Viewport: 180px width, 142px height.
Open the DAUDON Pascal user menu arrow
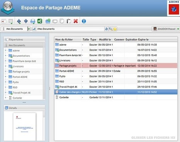178,29
